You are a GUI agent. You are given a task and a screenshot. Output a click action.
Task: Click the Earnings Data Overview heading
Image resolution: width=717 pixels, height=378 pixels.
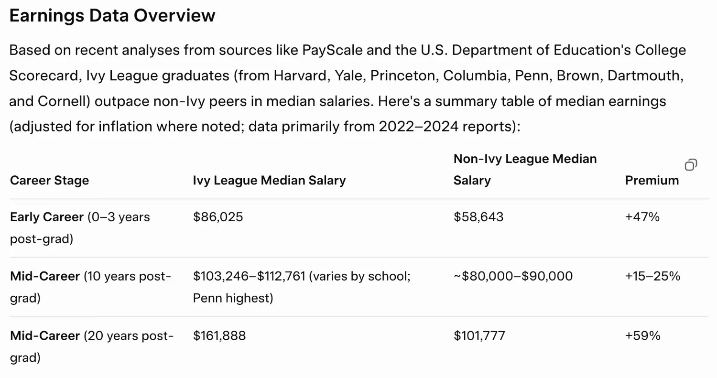(x=112, y=16)
